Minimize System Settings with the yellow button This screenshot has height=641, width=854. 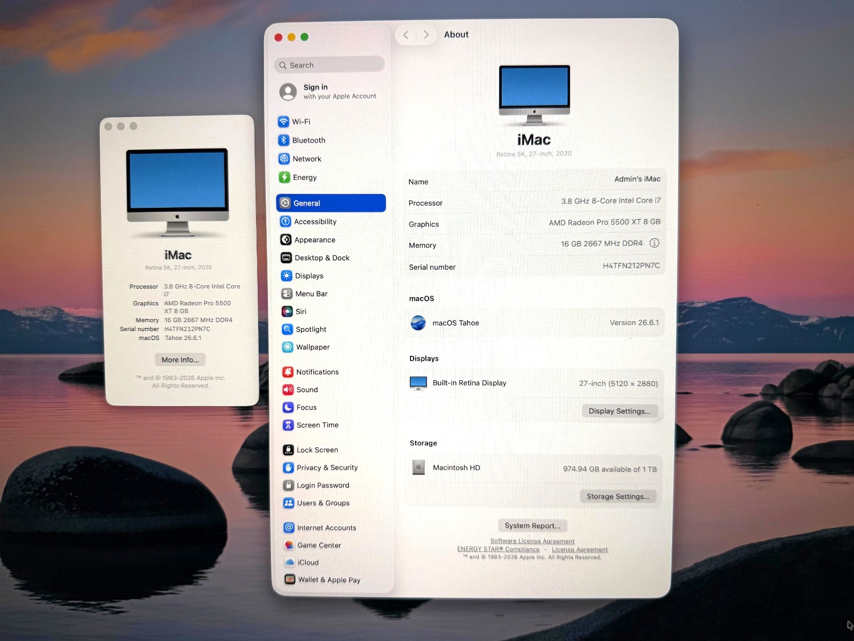coord(291,37)
